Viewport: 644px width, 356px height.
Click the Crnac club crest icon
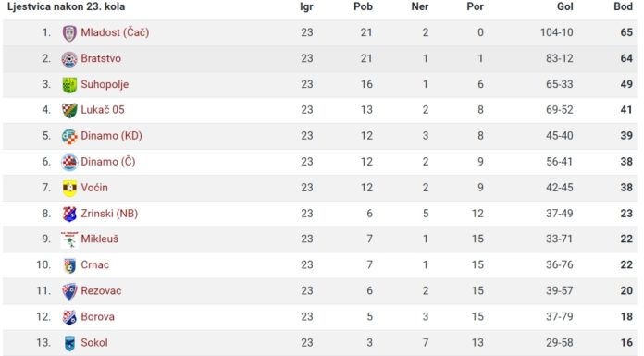click(69, 265)
